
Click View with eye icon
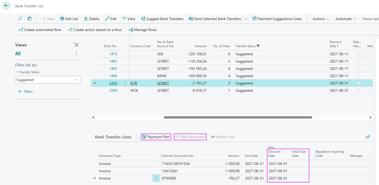(129, 19)
